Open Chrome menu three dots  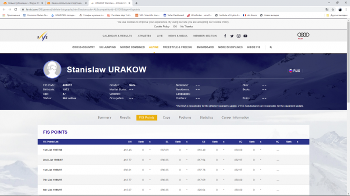pos(346,9)
